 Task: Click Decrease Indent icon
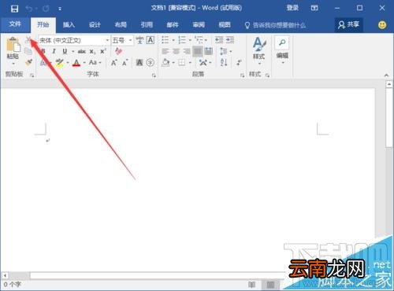tap(219, 40)
